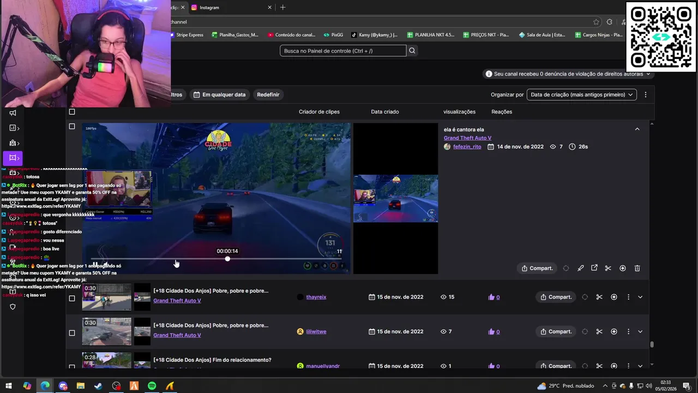Click 'Compart.' on the liliwitwe clip row
698x393 pixels.
[x=556, y=331]
